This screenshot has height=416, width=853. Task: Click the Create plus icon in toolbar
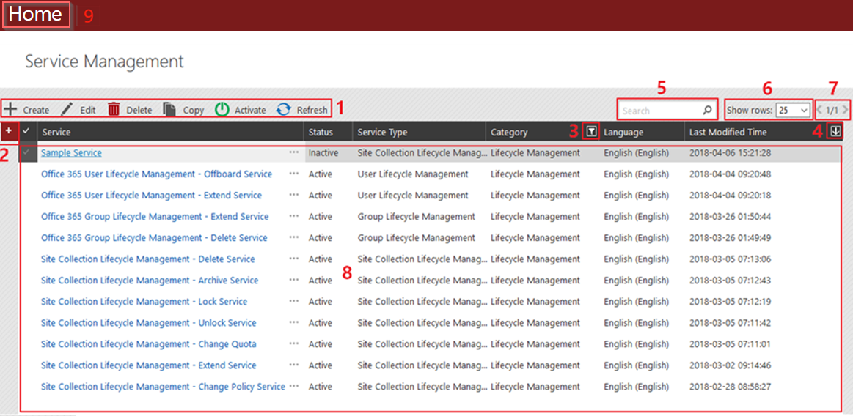(x=10, y=109)
